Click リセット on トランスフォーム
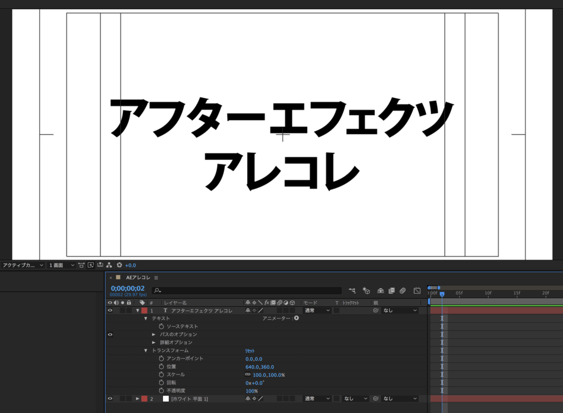Screen dimensions: 563x413 click(250, 350)
